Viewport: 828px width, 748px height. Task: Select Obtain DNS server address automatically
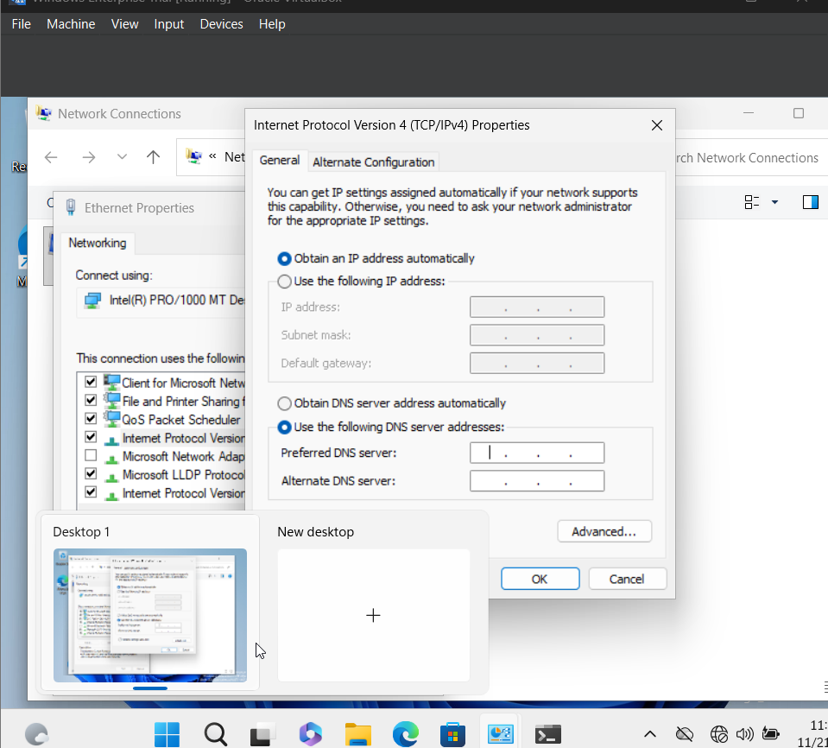click(285, 403)
